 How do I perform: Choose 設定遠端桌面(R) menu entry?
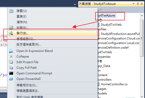click(x=29, y=45)
